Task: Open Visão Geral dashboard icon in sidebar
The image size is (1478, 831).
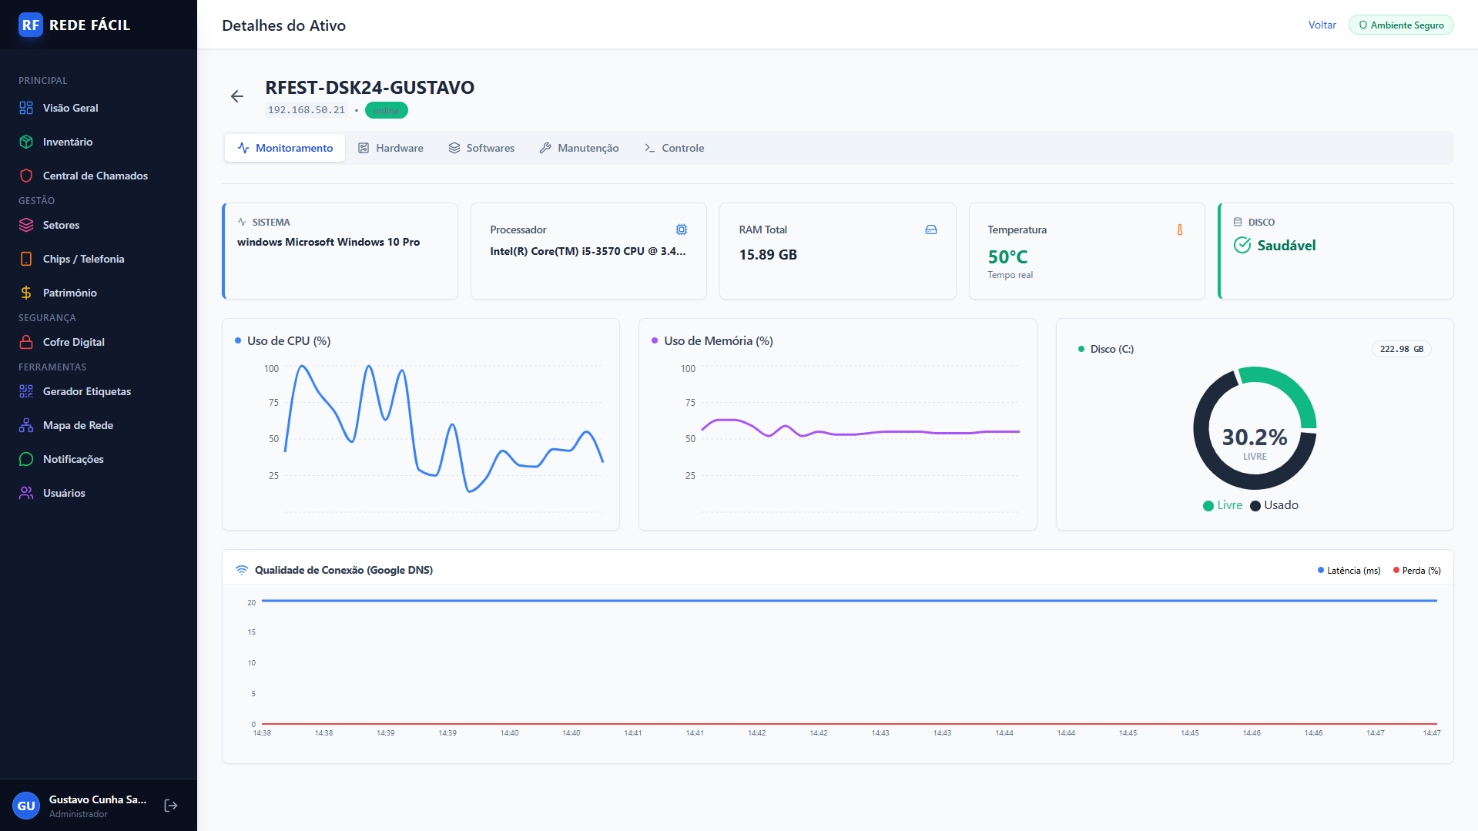Action: pos(26,108)
